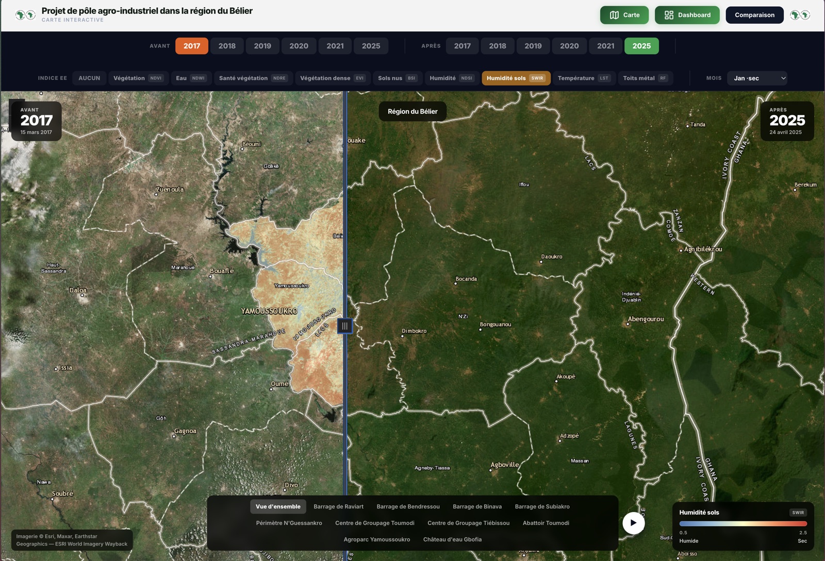Enable the Toits métal RF index
825x561 pixels.
[646, 78]
